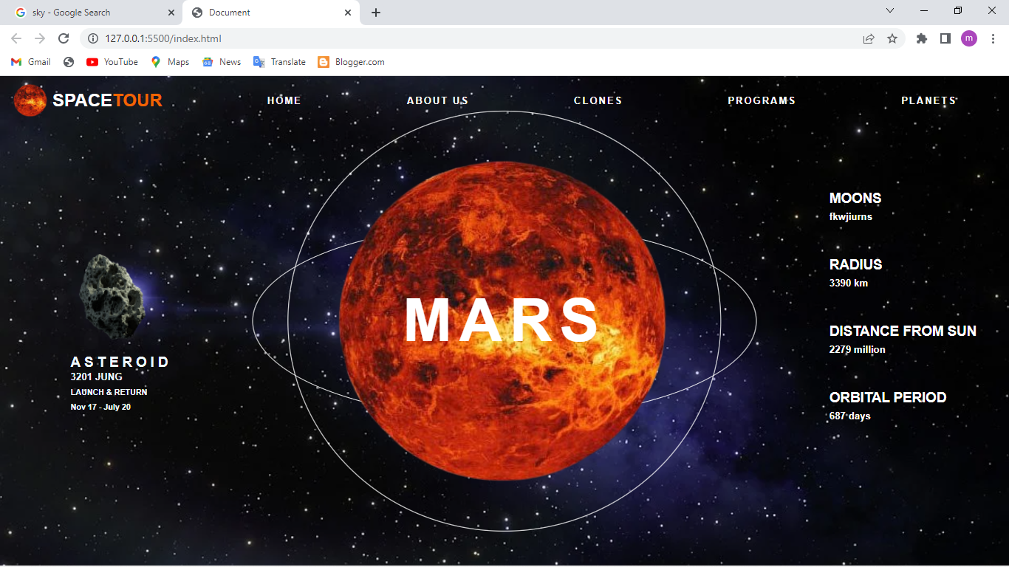Reload the page with refresh icon
This screenshot has width=1009, height=567.
tap(64, 38)
